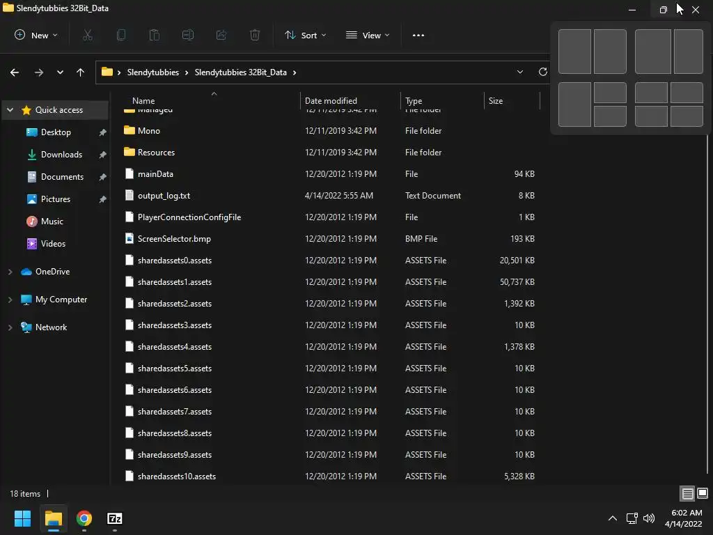
Task: Snap window to left half layout
Action: [x=574, y=52]
